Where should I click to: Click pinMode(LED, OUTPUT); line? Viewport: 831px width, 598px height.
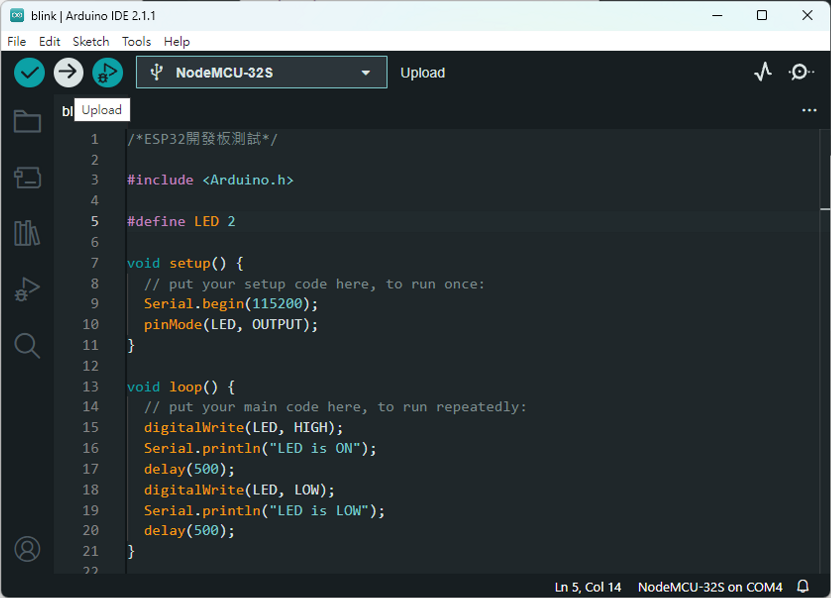coord(231,324)
